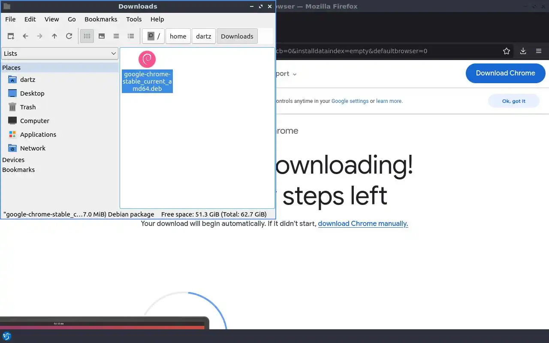The height and width of the screenshot is (343, 549).
Task: Switch to icon view mode
Action: pyautogui.click(x=87, y=36)
